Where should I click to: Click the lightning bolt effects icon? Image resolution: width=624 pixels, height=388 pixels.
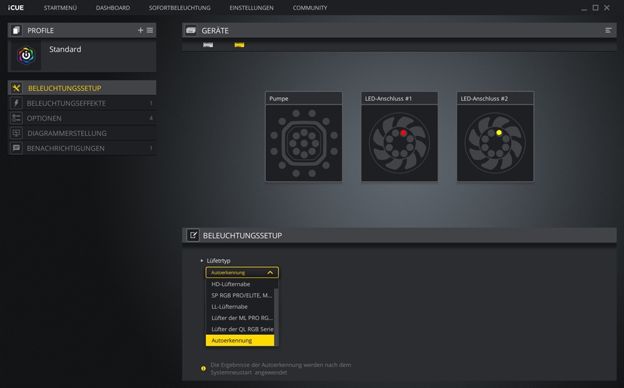(16, 103)
